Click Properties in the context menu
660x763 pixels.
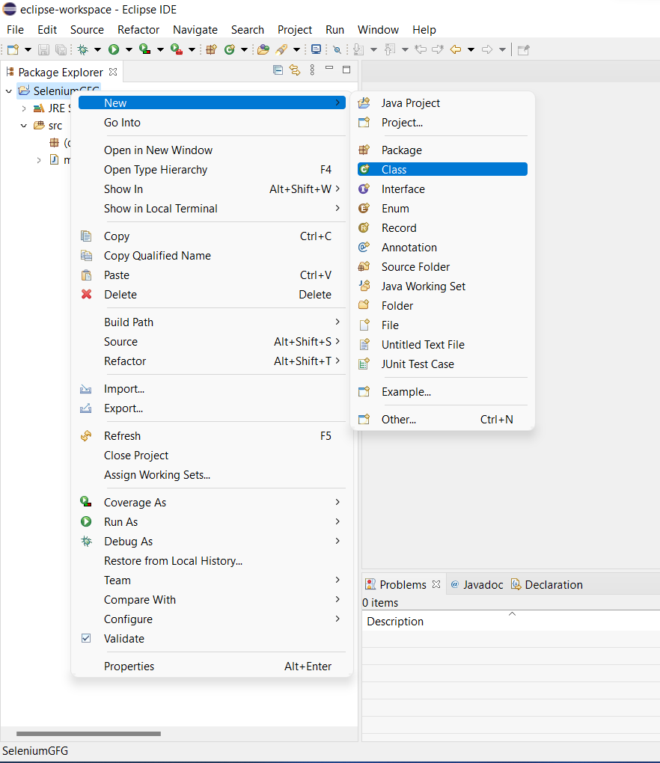pyautogui.click(x=212, y=667)
